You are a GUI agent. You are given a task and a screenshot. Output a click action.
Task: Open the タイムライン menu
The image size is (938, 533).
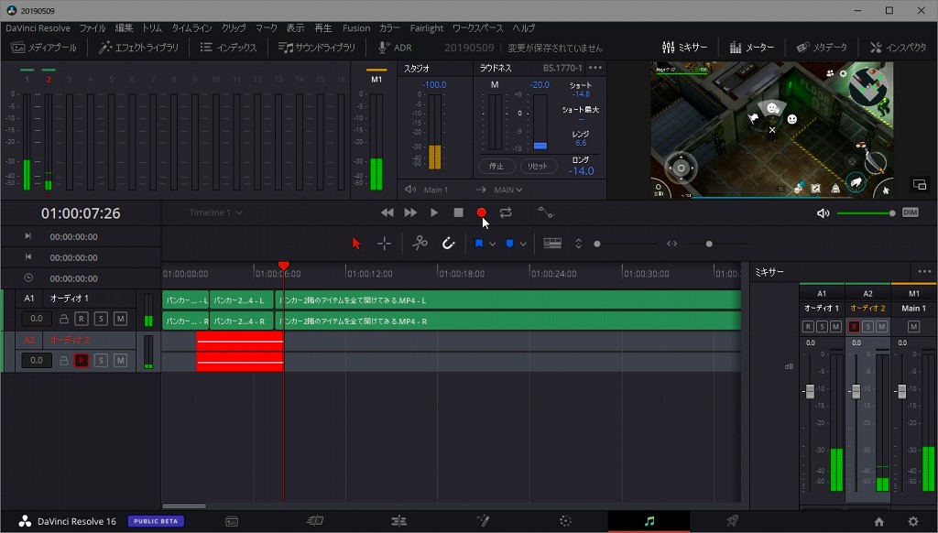pyautogui.click(x=192, y=28)
